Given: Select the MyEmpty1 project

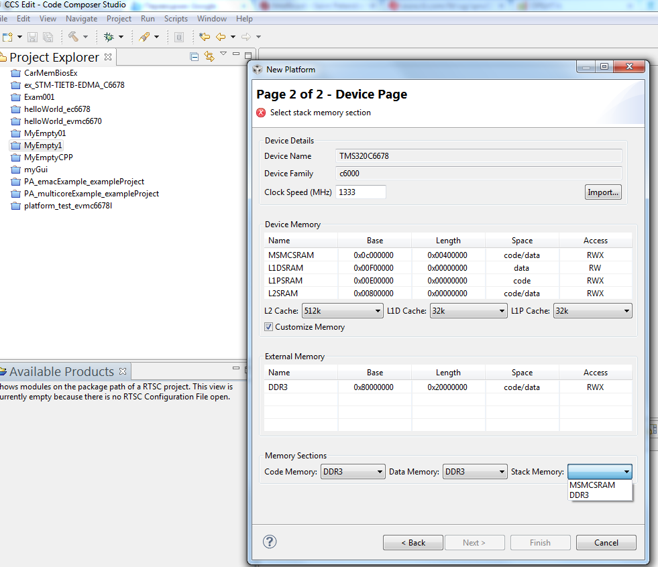Looking at the screenshot, I should click(x=43, y=145).
